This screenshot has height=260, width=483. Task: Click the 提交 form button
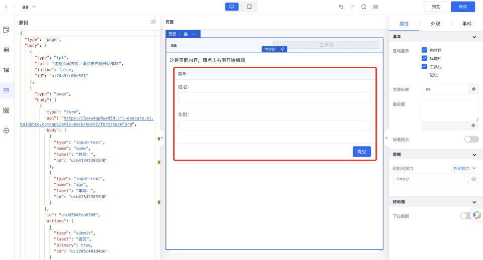click(361, 152)
